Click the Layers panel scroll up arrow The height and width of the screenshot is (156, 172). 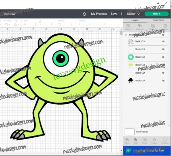tap(169, 34)
